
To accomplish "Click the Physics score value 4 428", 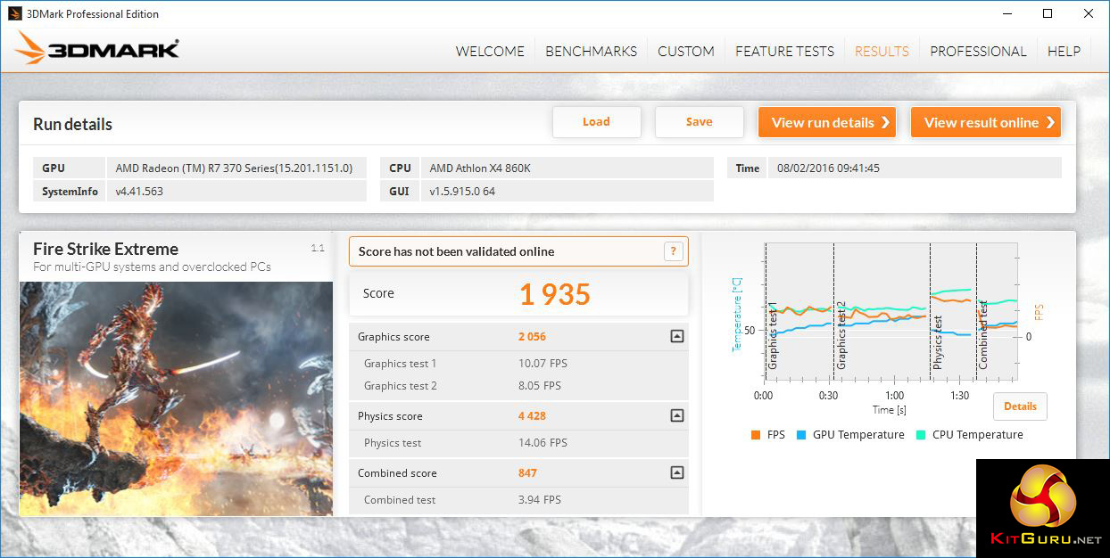I will (532, 416).
